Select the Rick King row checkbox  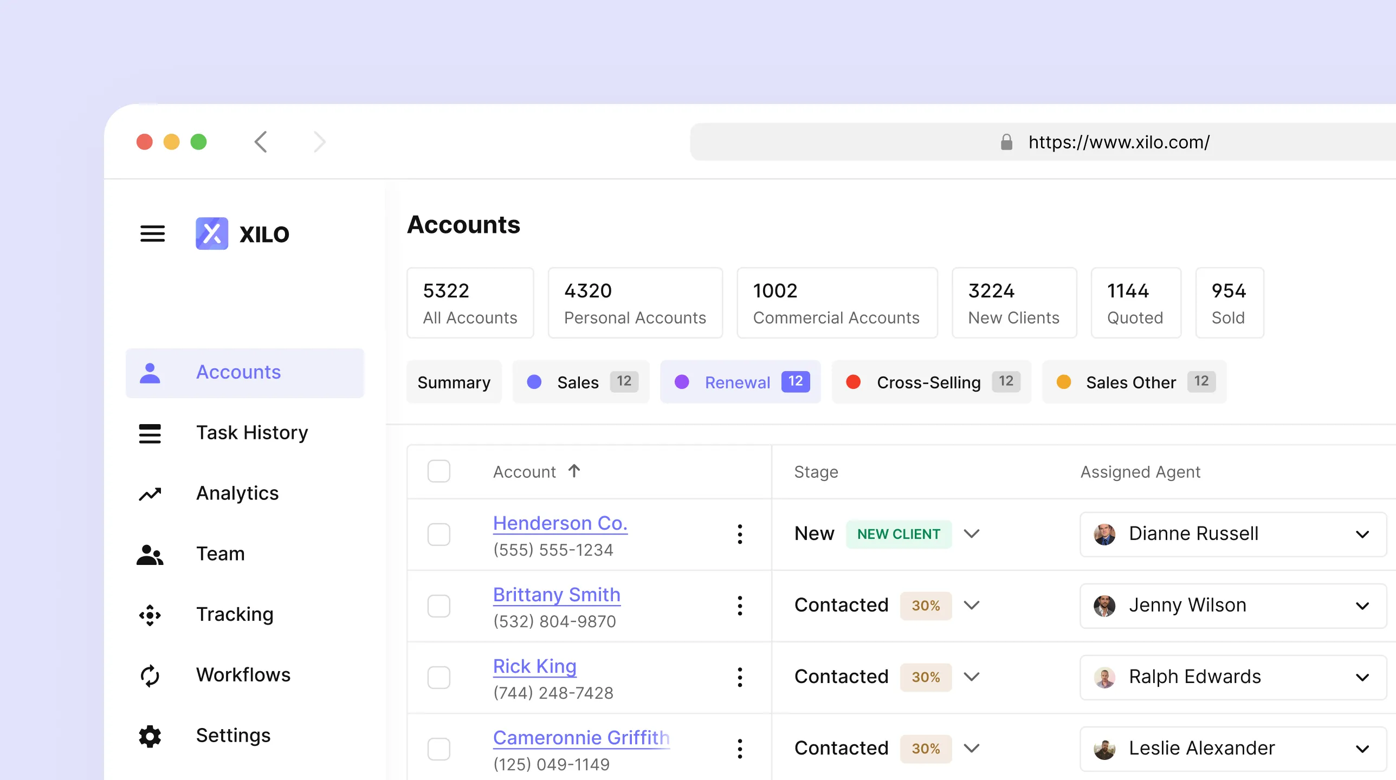pyautogui.click(x=438, y=677)
